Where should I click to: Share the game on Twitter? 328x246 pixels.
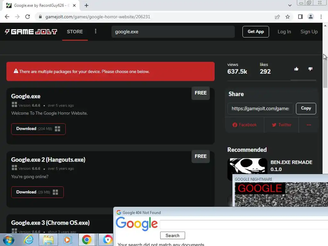[x=281, y=125]
